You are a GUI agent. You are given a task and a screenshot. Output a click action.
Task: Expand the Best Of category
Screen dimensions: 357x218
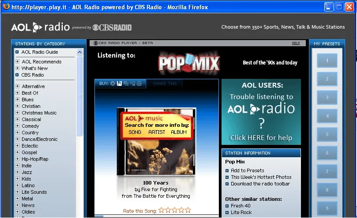tap(17, 93)
